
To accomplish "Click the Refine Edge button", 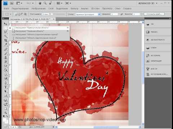I will click(154, 14).
